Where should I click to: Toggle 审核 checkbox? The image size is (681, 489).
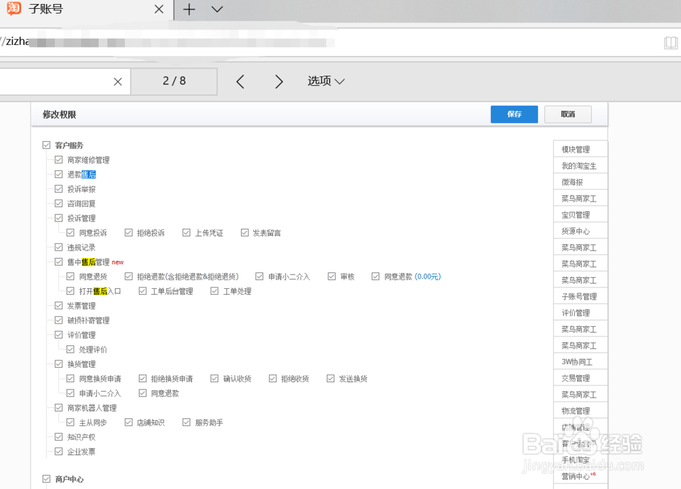(332, 277)
